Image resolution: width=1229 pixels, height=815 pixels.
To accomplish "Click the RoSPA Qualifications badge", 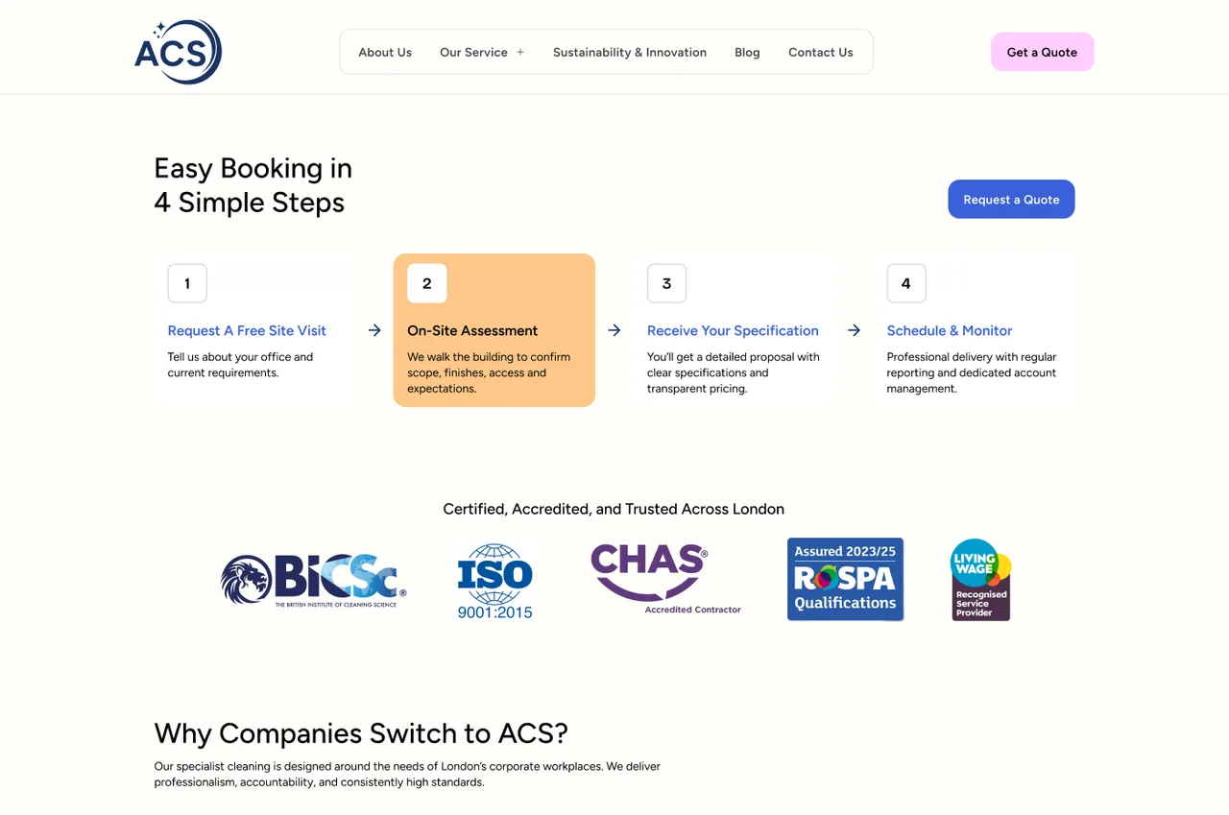I will click(845, 579).
